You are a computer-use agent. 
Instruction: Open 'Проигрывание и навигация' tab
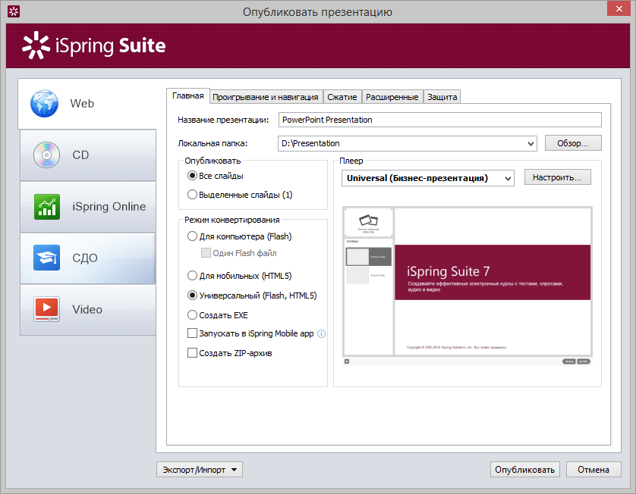pos(266,97)
